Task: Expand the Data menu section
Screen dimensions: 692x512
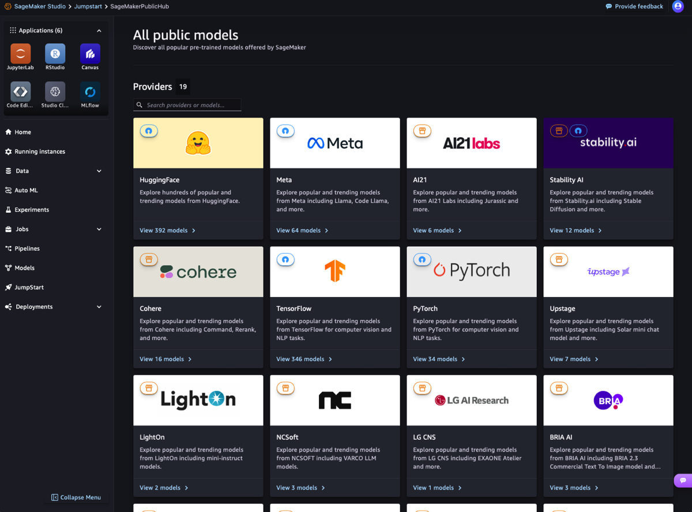Action: point(99,171)
